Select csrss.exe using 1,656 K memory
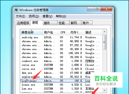This screenshot has height=94, width=129. (x=61, y=65)
